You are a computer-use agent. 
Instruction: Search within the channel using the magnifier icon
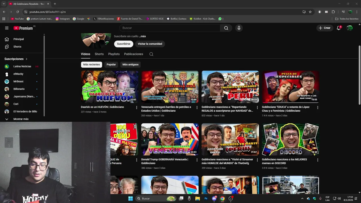click(151, 54)
